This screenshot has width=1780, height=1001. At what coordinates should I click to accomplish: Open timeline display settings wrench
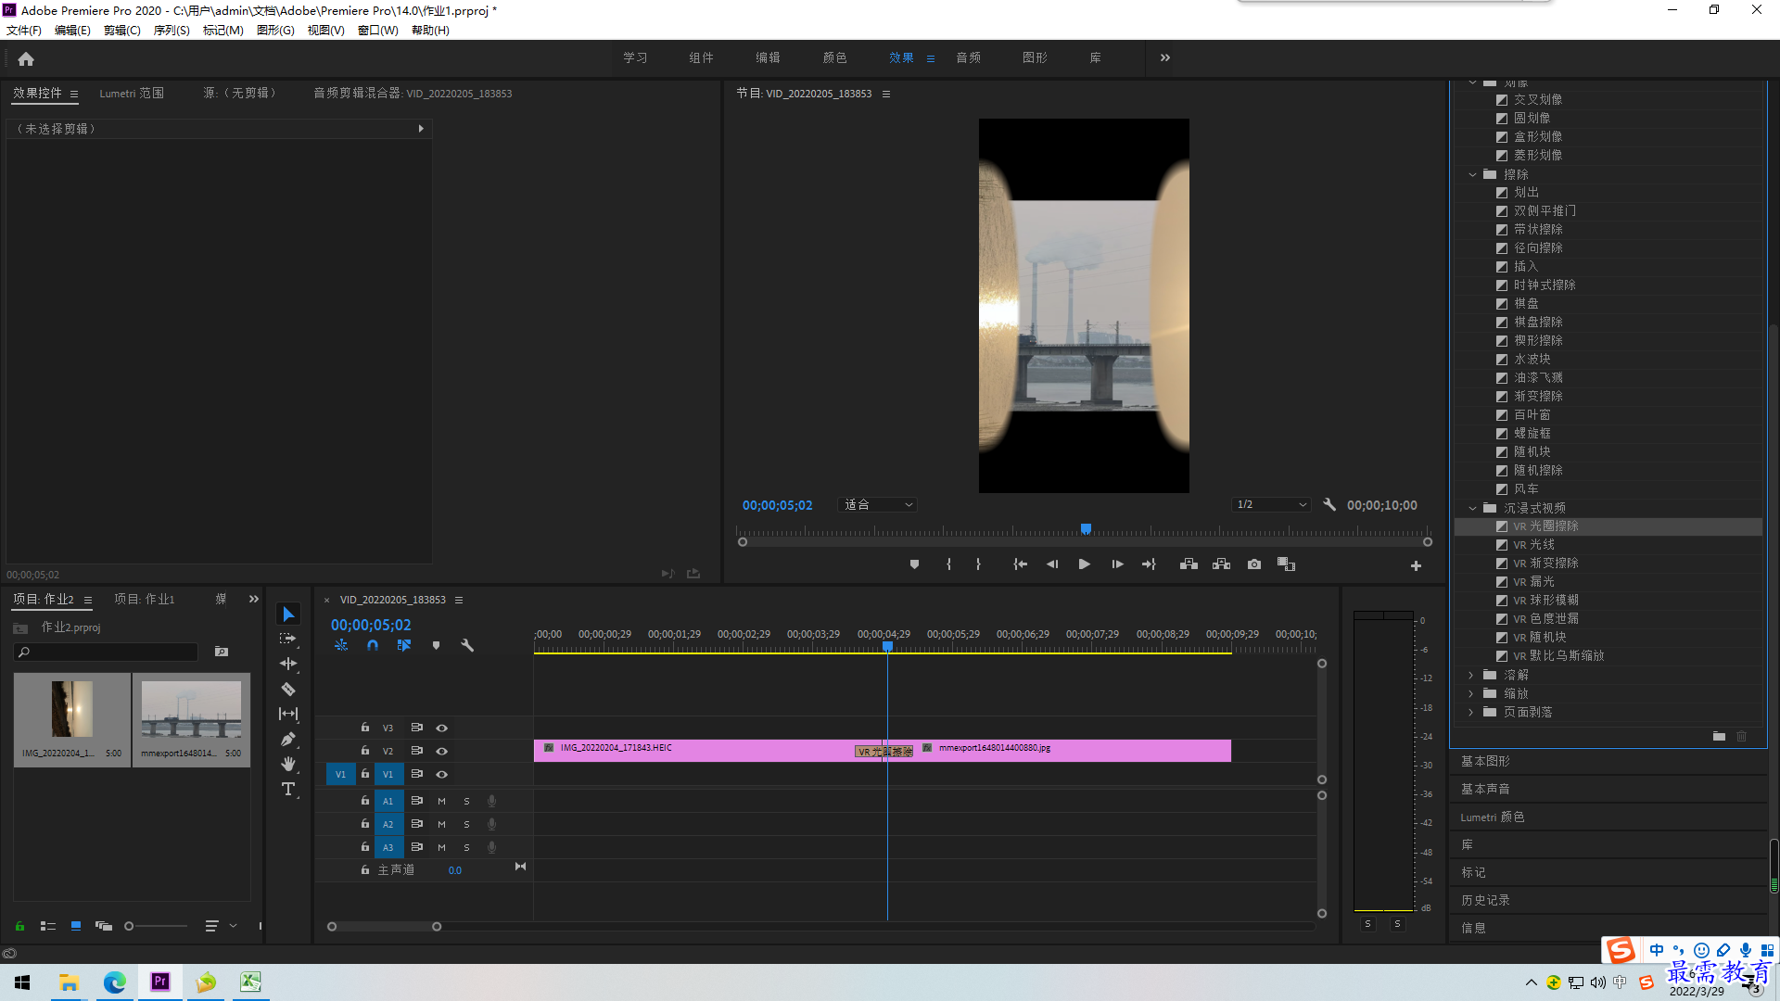(x=467, y=645)
